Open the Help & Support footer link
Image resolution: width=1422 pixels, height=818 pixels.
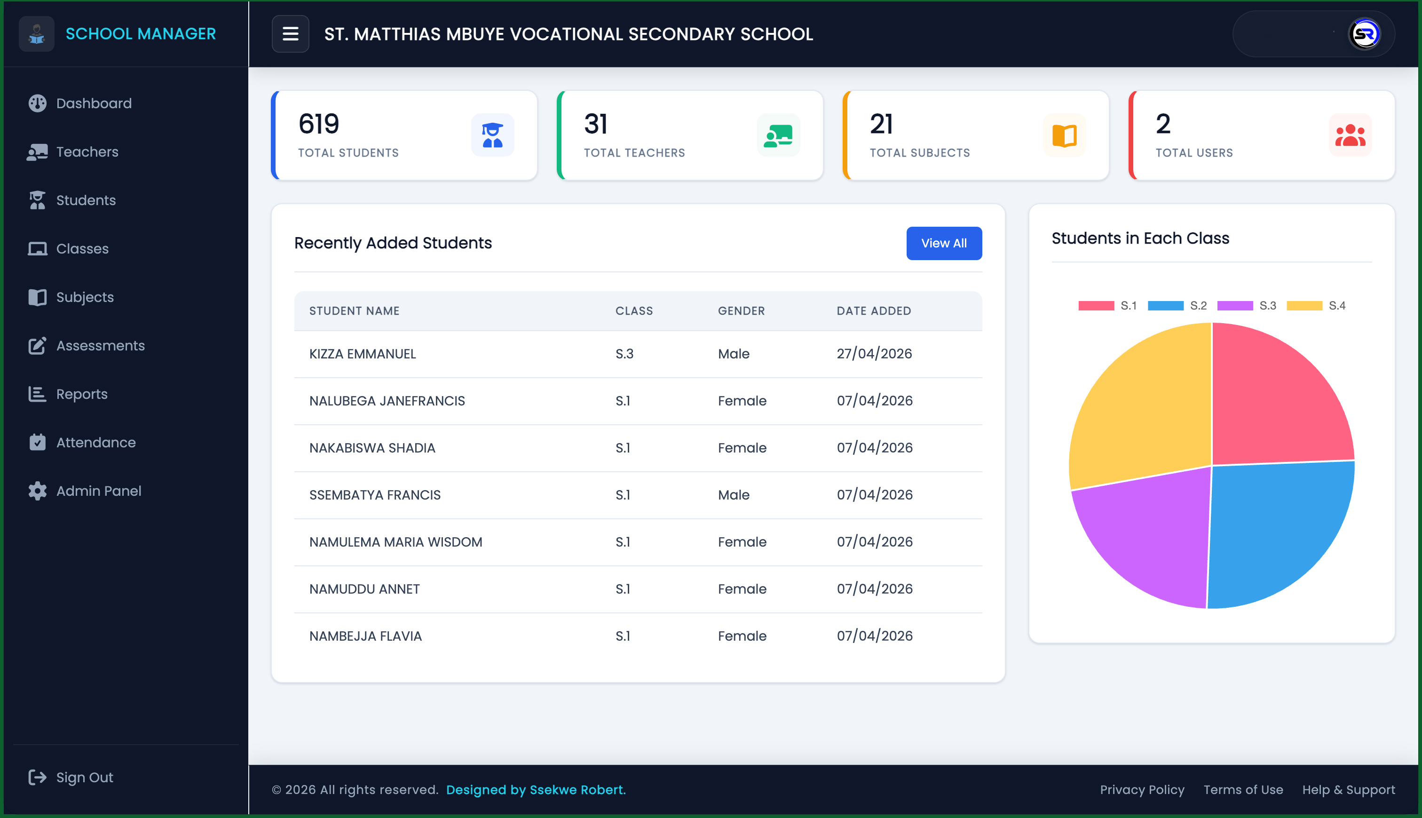(x=1349, y=789)
